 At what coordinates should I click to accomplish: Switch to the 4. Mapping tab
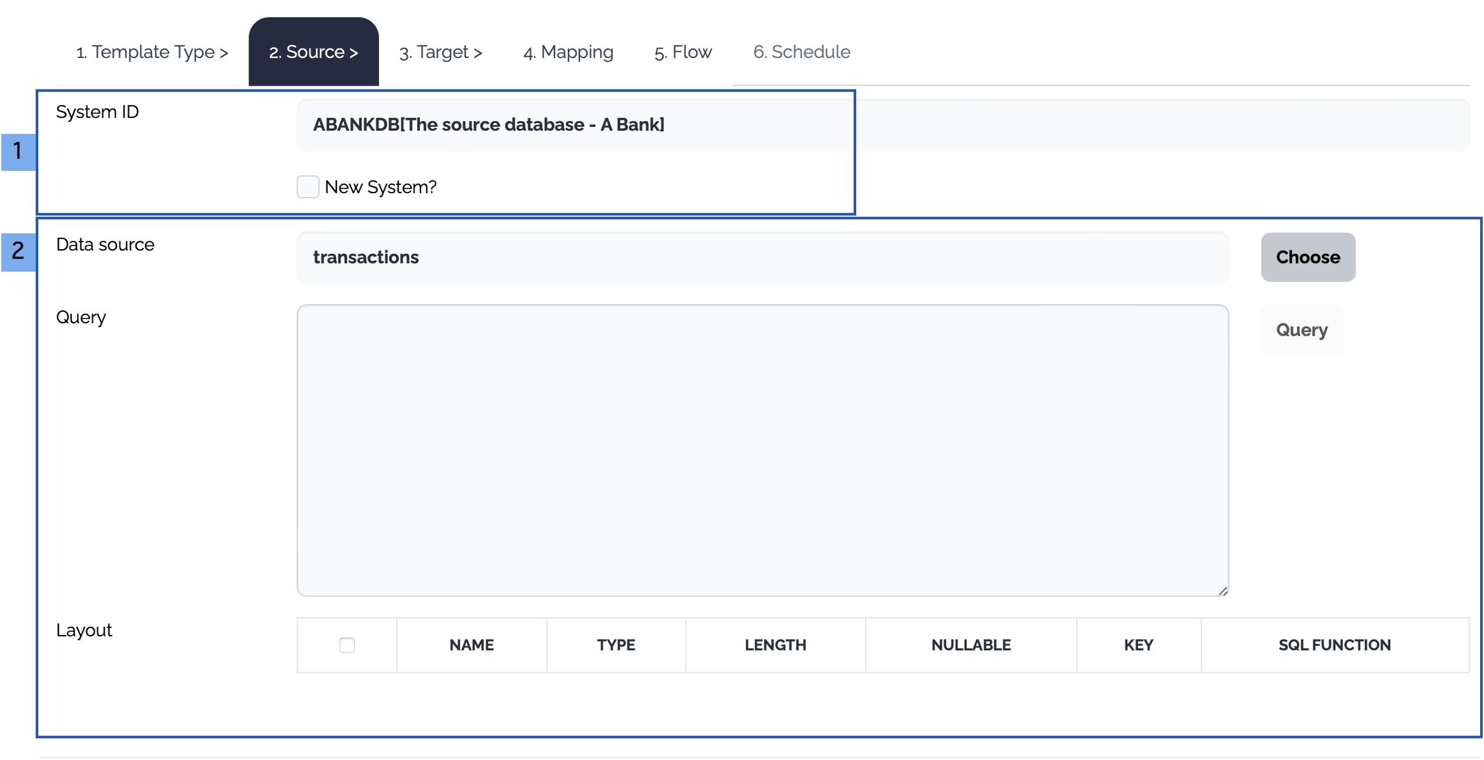pos(568,52)
